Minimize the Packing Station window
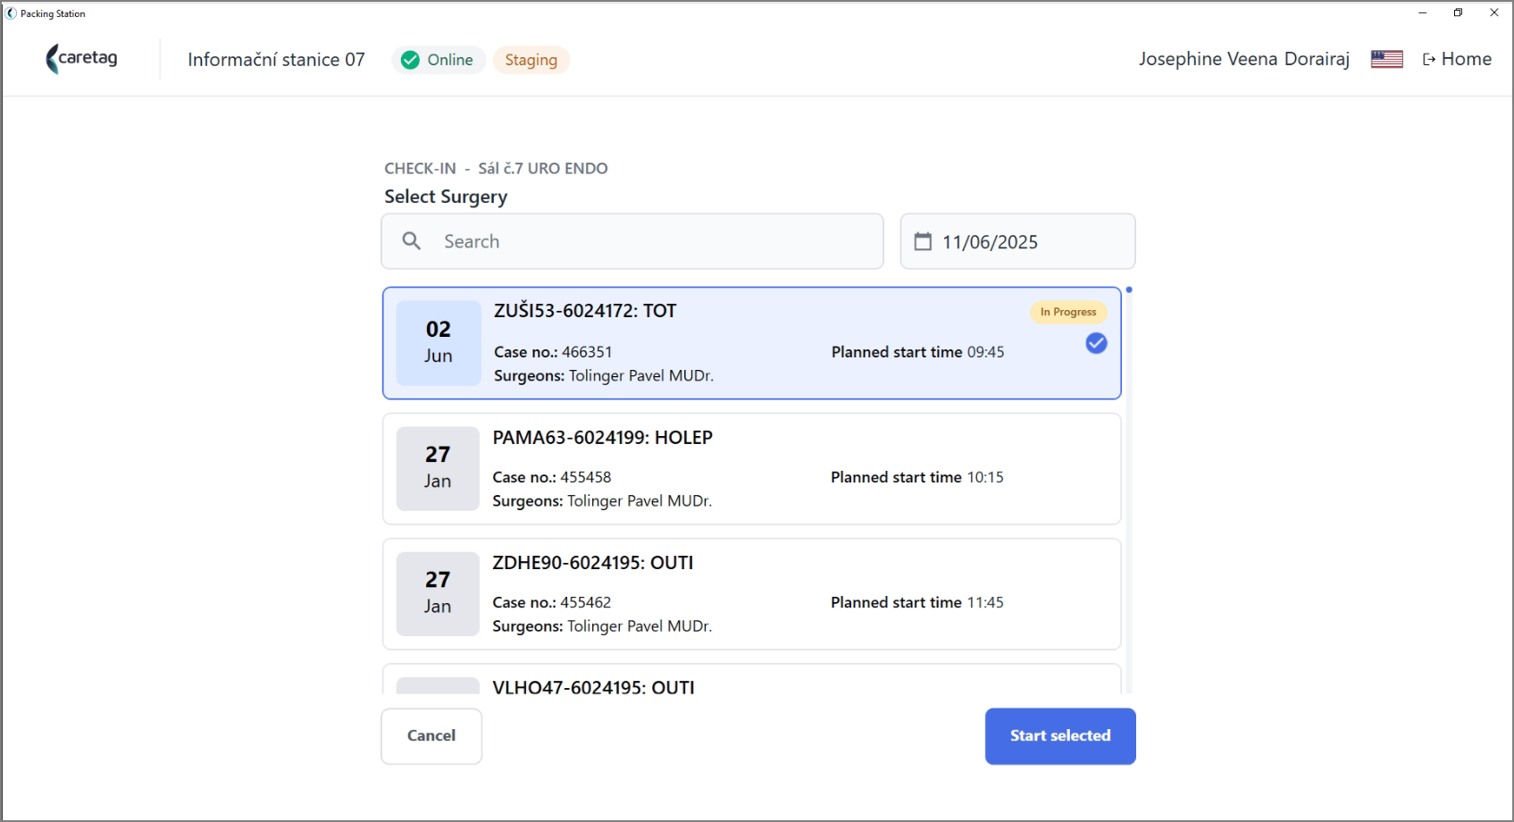Image resolution: width=1514 pixels, height=822 pixels. point(1423,13)
